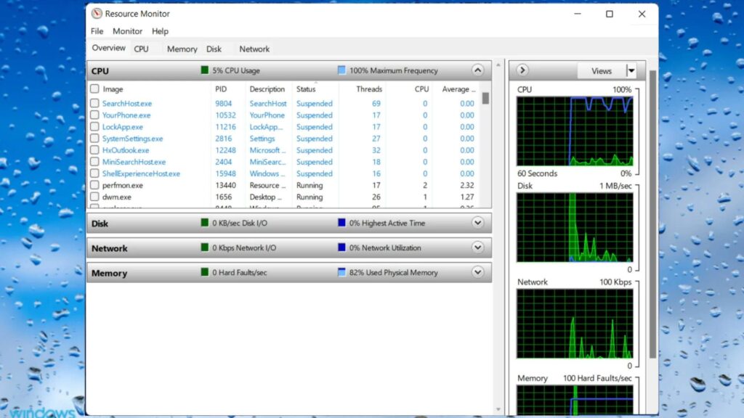Check the LockApp.exe process checkbox
This screenshot has height=418, width=744.
click(x=94, y=126)
